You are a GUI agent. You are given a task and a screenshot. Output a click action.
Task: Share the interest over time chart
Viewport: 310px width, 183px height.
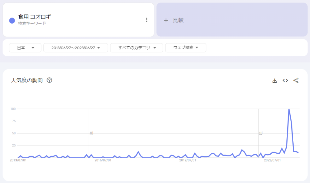tap(296, 80)
